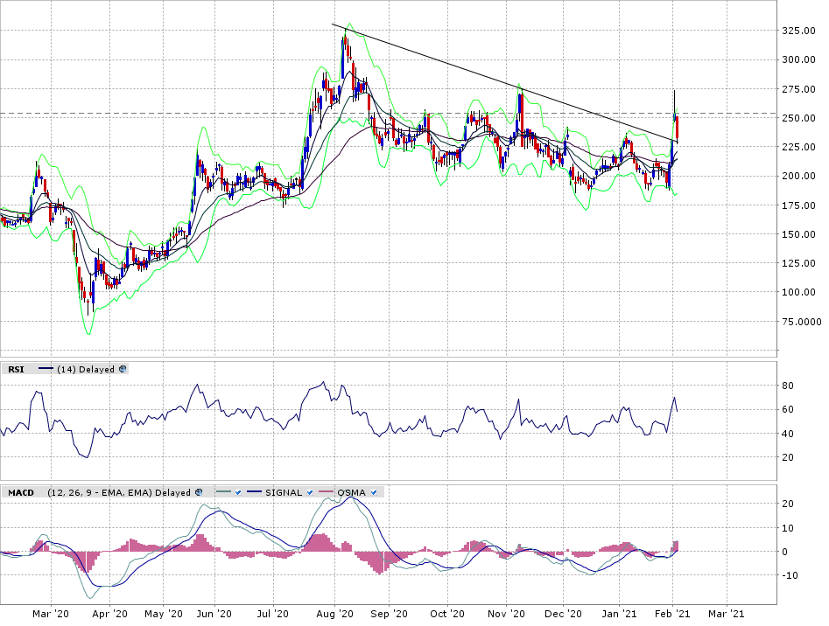This screenshot has height=626, width=829.
Task: Click the globe icon beside RSI Delayed
Action: [123, 370]
